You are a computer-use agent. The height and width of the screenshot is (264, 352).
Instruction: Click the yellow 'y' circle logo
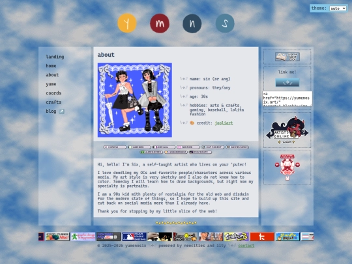127,23
